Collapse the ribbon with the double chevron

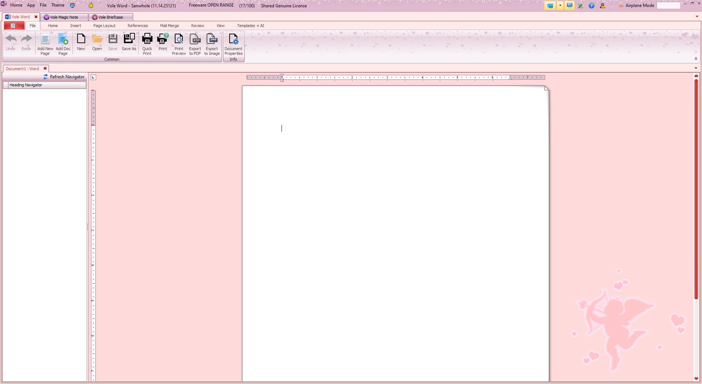point(696,59)
